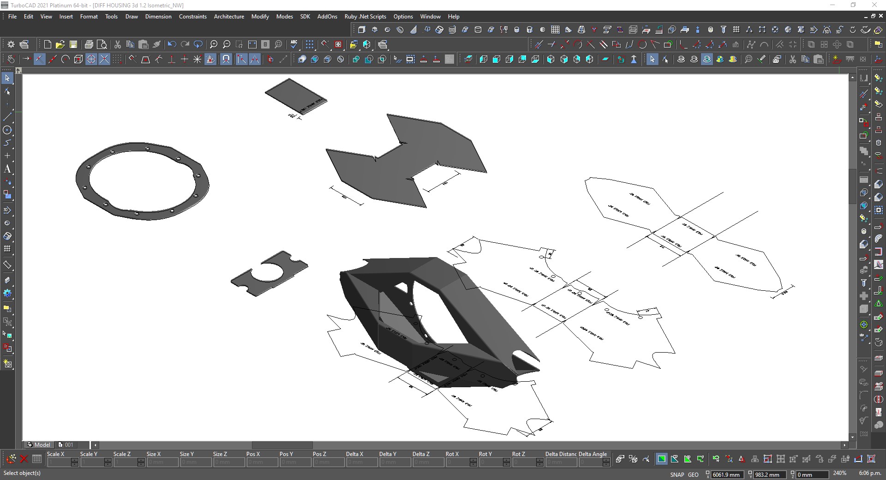
Task: Click the X coordinate field in status bar
Action: [x=727, y=474]
